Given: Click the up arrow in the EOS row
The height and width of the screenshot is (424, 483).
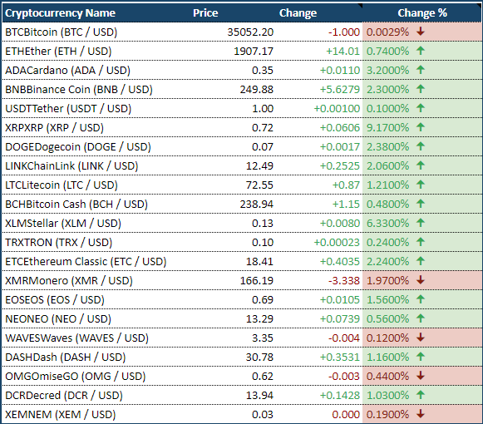Looking at the screenshot, I should pyautogui.click(x=421, y=299).
